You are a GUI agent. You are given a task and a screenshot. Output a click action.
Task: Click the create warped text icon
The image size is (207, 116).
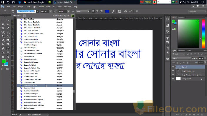point(113,11)
